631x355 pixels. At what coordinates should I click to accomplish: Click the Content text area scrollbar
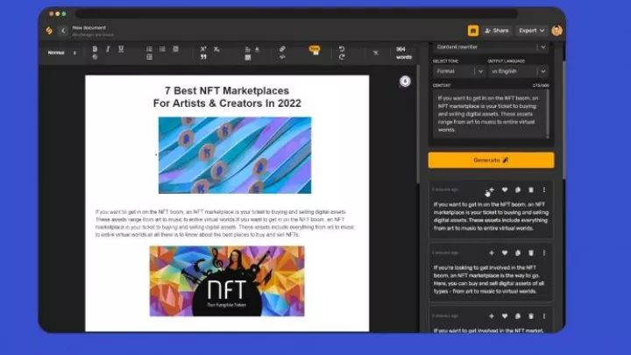(547, 114)
